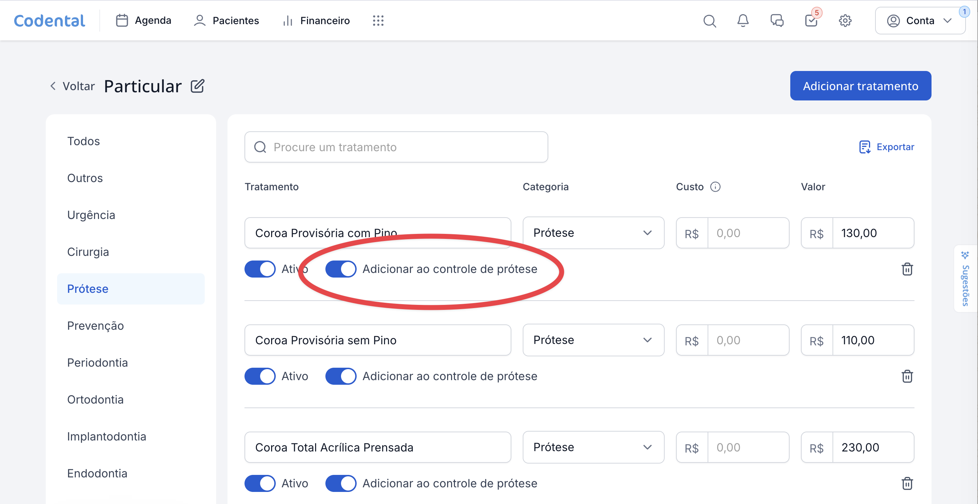Screen dimensions: 978x504
Task: Open the tasks checklist icon with badge
Action: [811, 21]
